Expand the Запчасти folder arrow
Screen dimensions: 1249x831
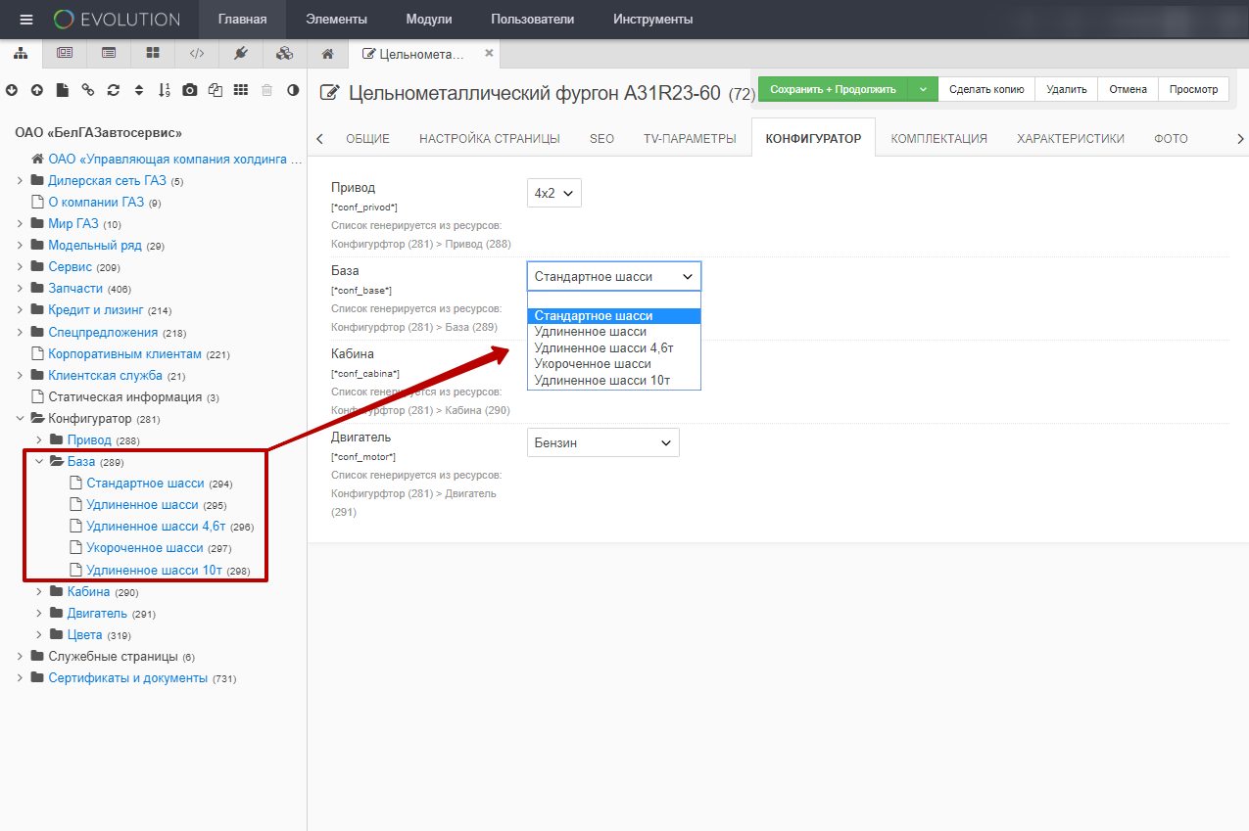(x=20, y=288)
